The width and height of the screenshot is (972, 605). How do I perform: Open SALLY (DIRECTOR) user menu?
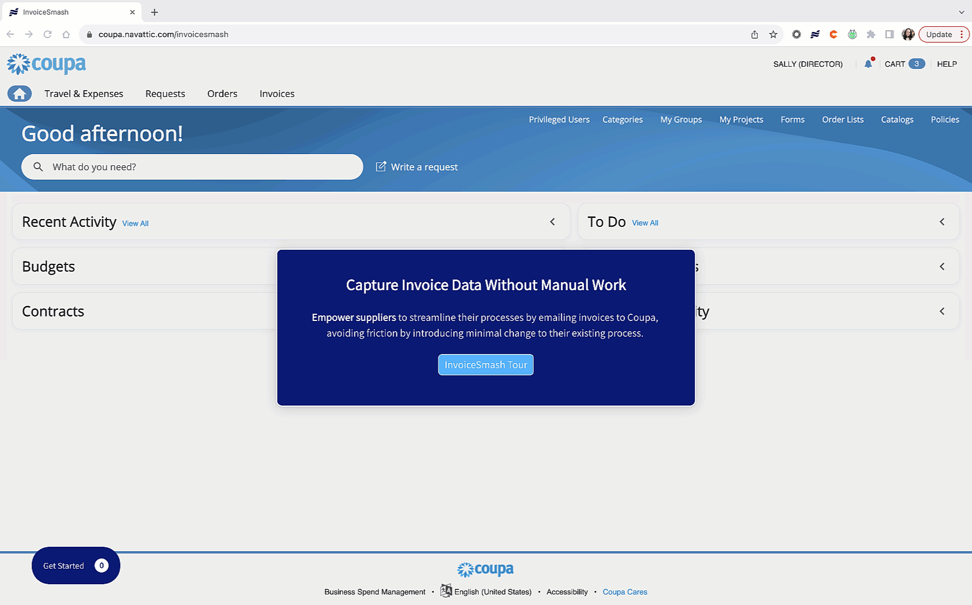point(808,64)
